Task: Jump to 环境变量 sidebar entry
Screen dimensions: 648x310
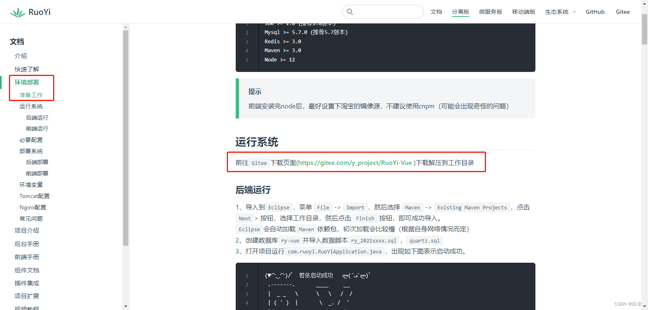Action: click(31, 185)
